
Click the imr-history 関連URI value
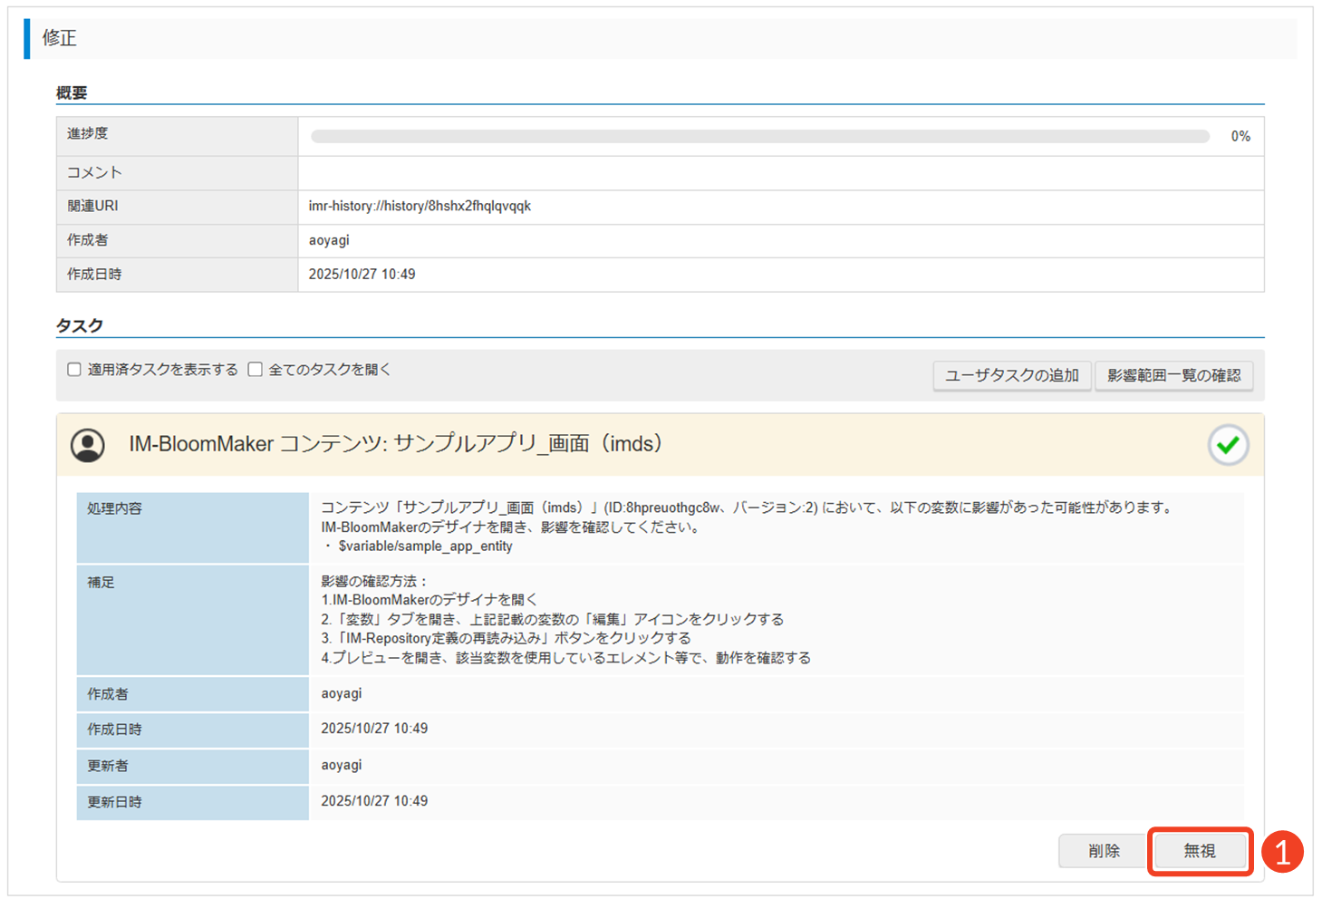click(x=420, y=207)
